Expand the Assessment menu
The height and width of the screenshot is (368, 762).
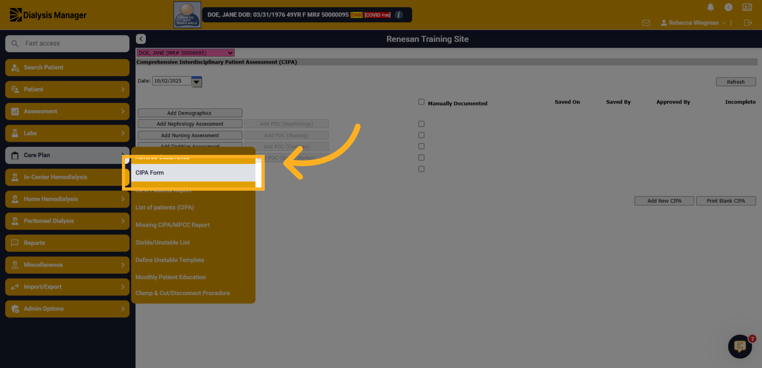pos(67,111)
